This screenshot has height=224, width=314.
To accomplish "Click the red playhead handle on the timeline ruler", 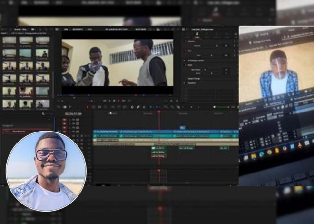I will (x=159, y=112).
